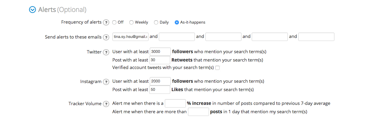Select the Weekly frequency option
The height and width of the screenshot is (121, 369).
(131, 22)
